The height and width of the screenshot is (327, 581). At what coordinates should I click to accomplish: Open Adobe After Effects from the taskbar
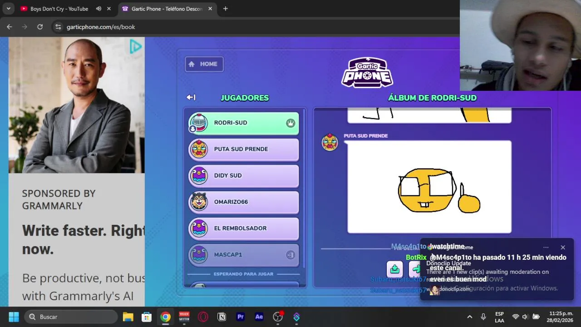click(259, 317)
